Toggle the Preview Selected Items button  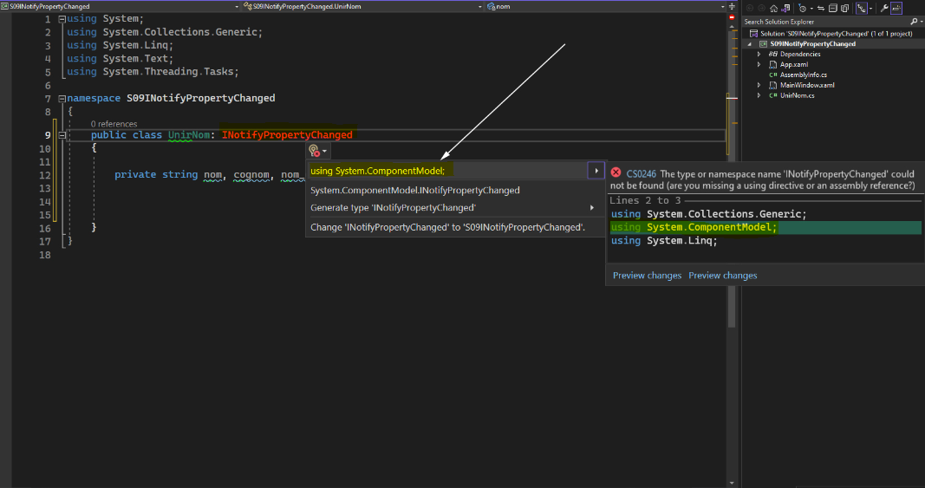click(x=896, y=8)
